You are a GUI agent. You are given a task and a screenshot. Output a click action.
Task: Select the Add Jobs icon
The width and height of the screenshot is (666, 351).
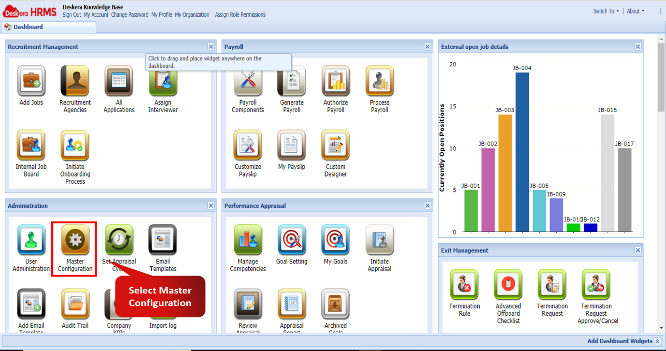click(31, 81)
